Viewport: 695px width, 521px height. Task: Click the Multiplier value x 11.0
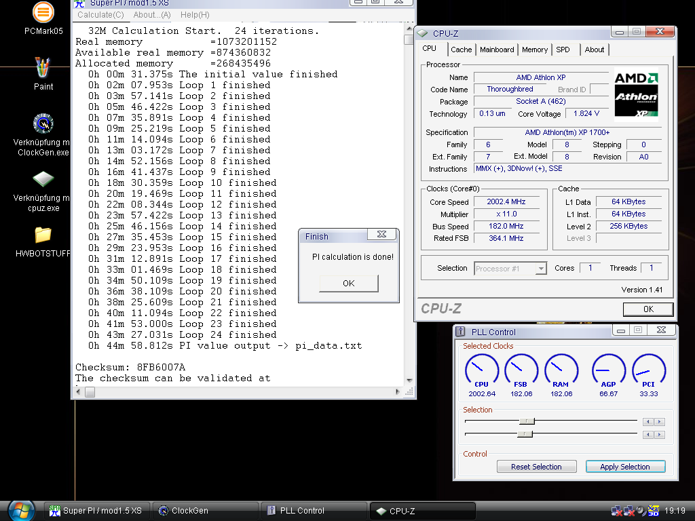[x=506, y=214]
